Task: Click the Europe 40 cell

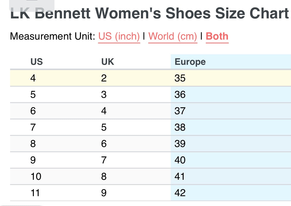Action: 231,160
